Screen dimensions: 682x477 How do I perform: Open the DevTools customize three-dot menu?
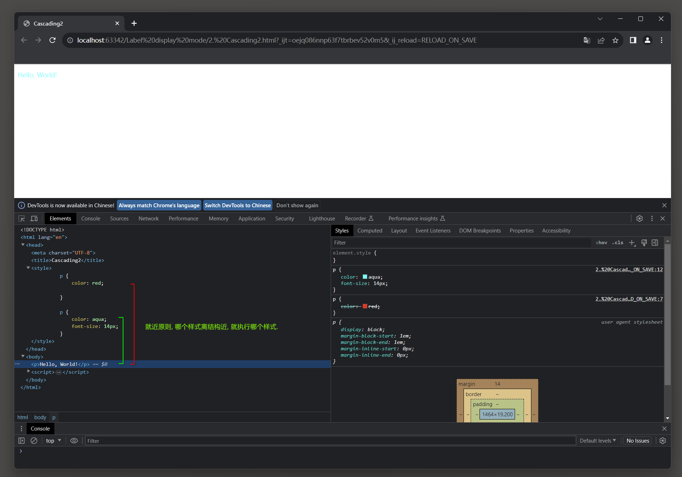pyautogui.click(x=652, y=219)
